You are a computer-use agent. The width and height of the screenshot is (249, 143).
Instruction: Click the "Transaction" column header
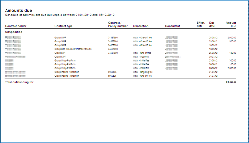click(141, 26)
